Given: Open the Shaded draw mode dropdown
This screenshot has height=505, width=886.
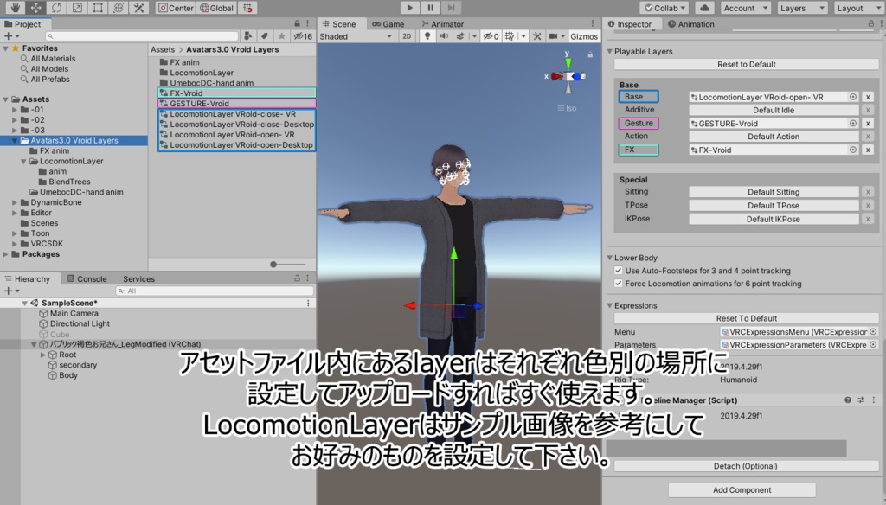Looking at the screenshot, I should click(x=355, y=36).
